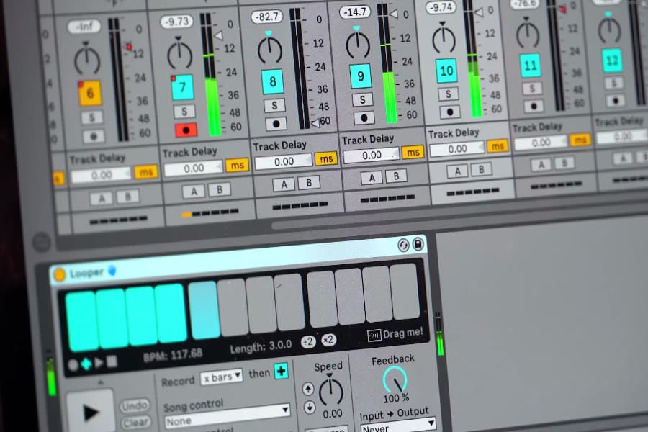Solo track 10 with S button

click(x=448, y=94)
